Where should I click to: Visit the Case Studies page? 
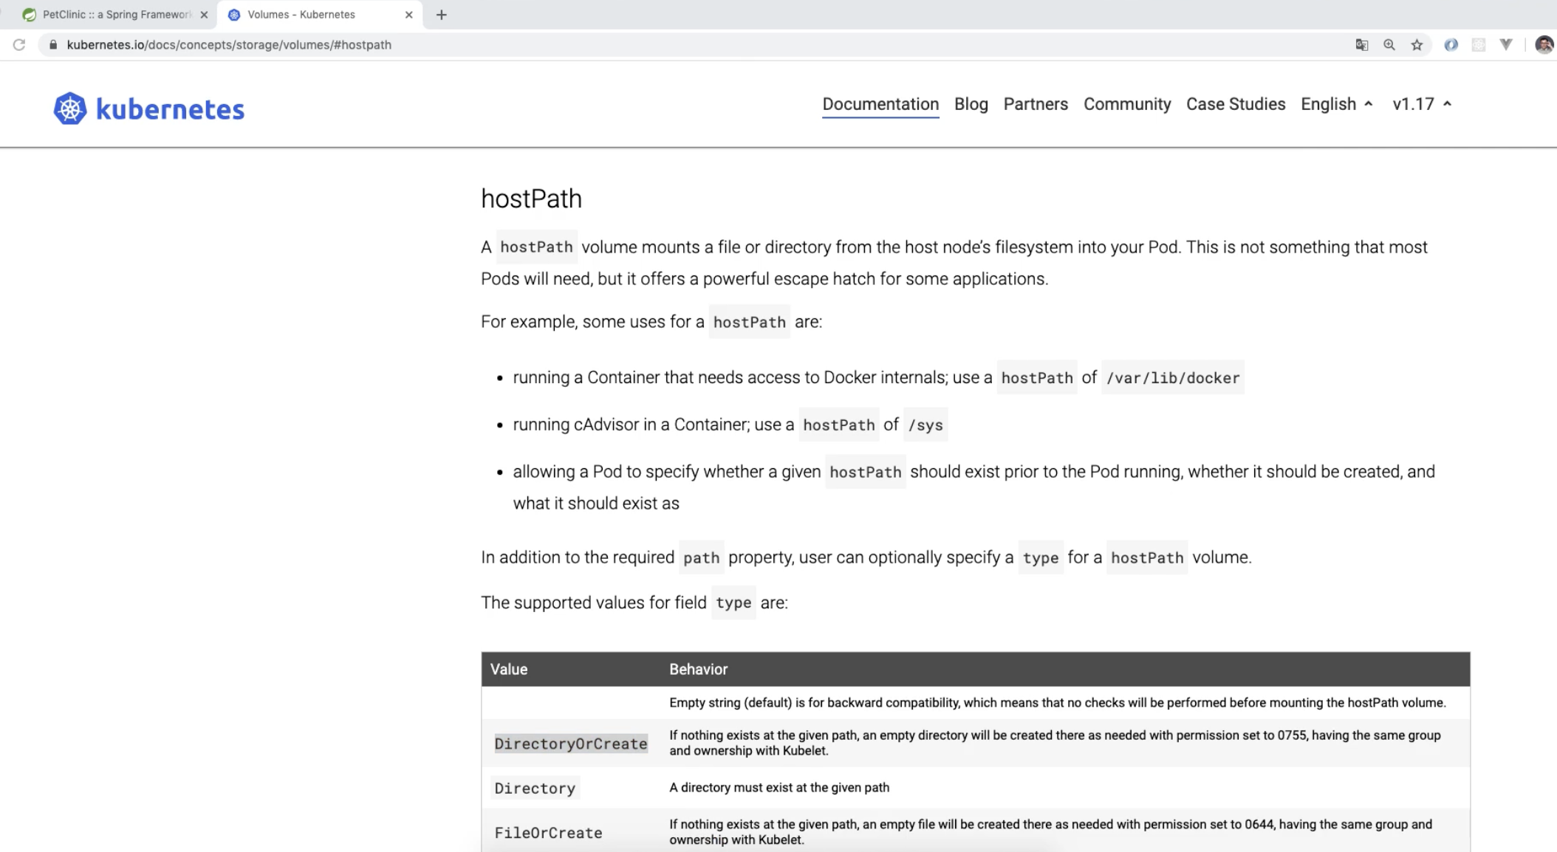(1235, 104)
